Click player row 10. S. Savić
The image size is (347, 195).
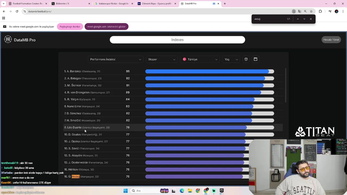point(156,148)
